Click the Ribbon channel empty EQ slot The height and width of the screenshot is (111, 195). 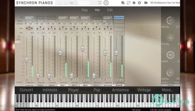40,17
